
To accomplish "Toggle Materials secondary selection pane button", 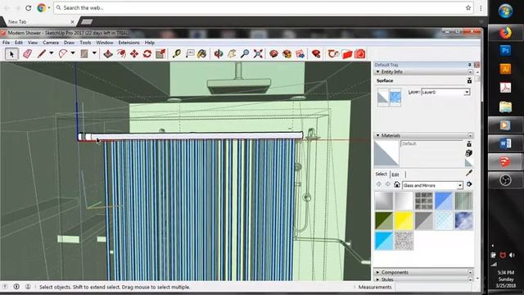I will tap(469, 144).
